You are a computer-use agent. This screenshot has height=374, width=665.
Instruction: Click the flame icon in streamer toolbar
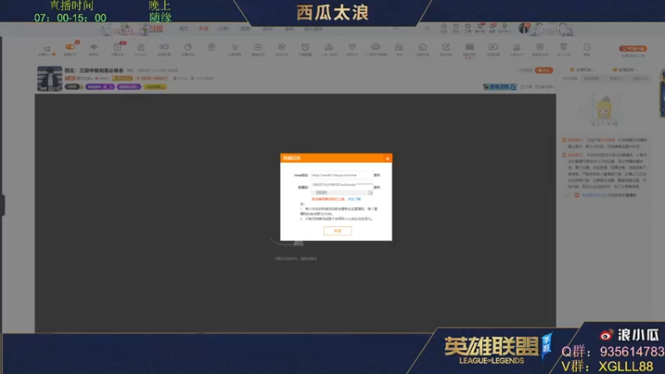pos(140,49)
